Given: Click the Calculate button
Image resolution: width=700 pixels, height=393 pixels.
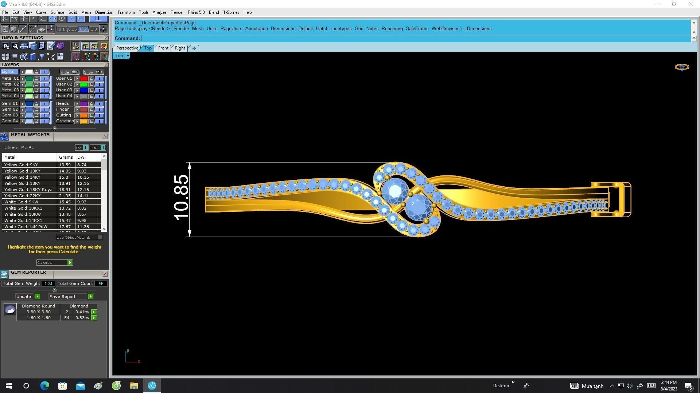Looking at the screenshot, I should 54,263.
